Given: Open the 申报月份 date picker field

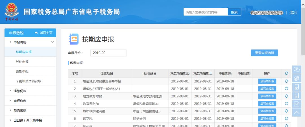Looking at the screenshot, I should coord(108,53).
